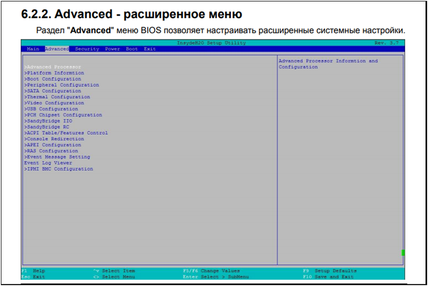428x286 pixels.
Task: Select Event Log Viewer entry
Action: [48, 163]
